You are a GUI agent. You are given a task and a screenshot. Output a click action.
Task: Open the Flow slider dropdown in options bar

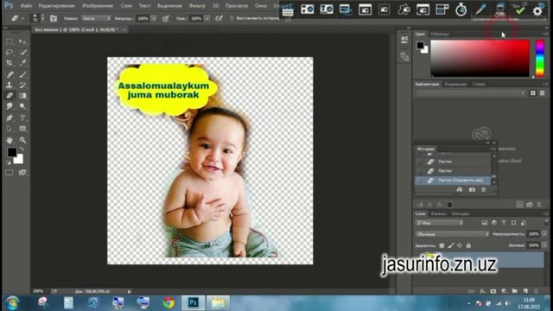pyautogui.click(x=207, y=18)
